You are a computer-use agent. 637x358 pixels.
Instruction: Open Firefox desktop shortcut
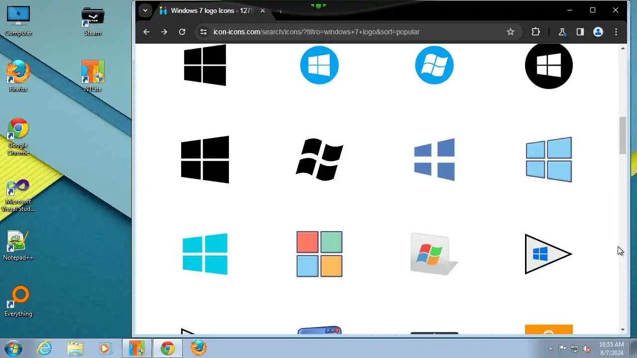click(x=18, y=76)
